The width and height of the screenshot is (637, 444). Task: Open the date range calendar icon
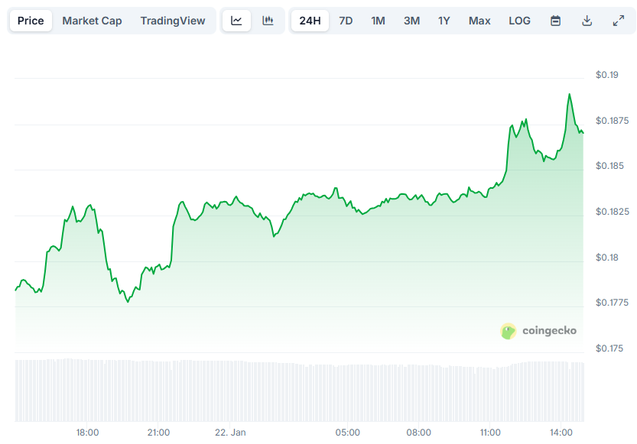(554, 21)
